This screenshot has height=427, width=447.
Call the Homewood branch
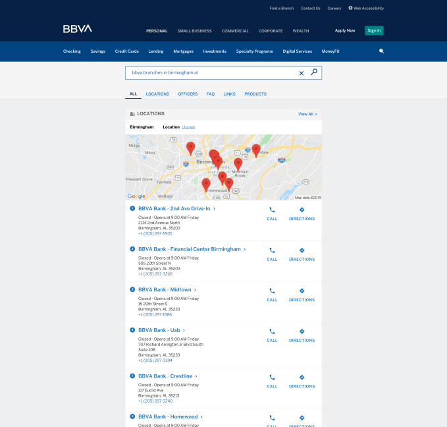272,420
